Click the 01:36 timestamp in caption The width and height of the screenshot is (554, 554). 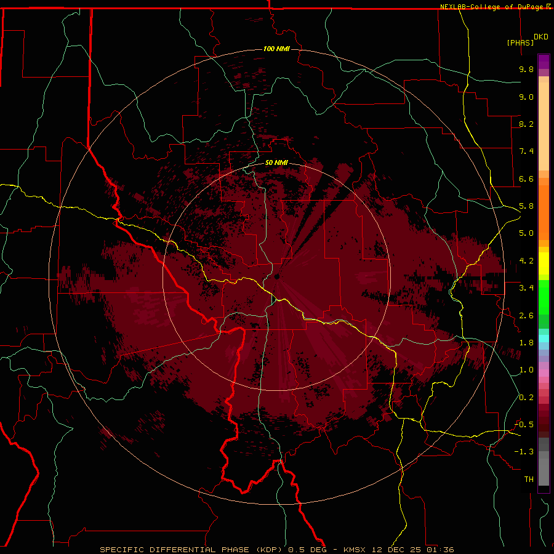click(440, 550)
